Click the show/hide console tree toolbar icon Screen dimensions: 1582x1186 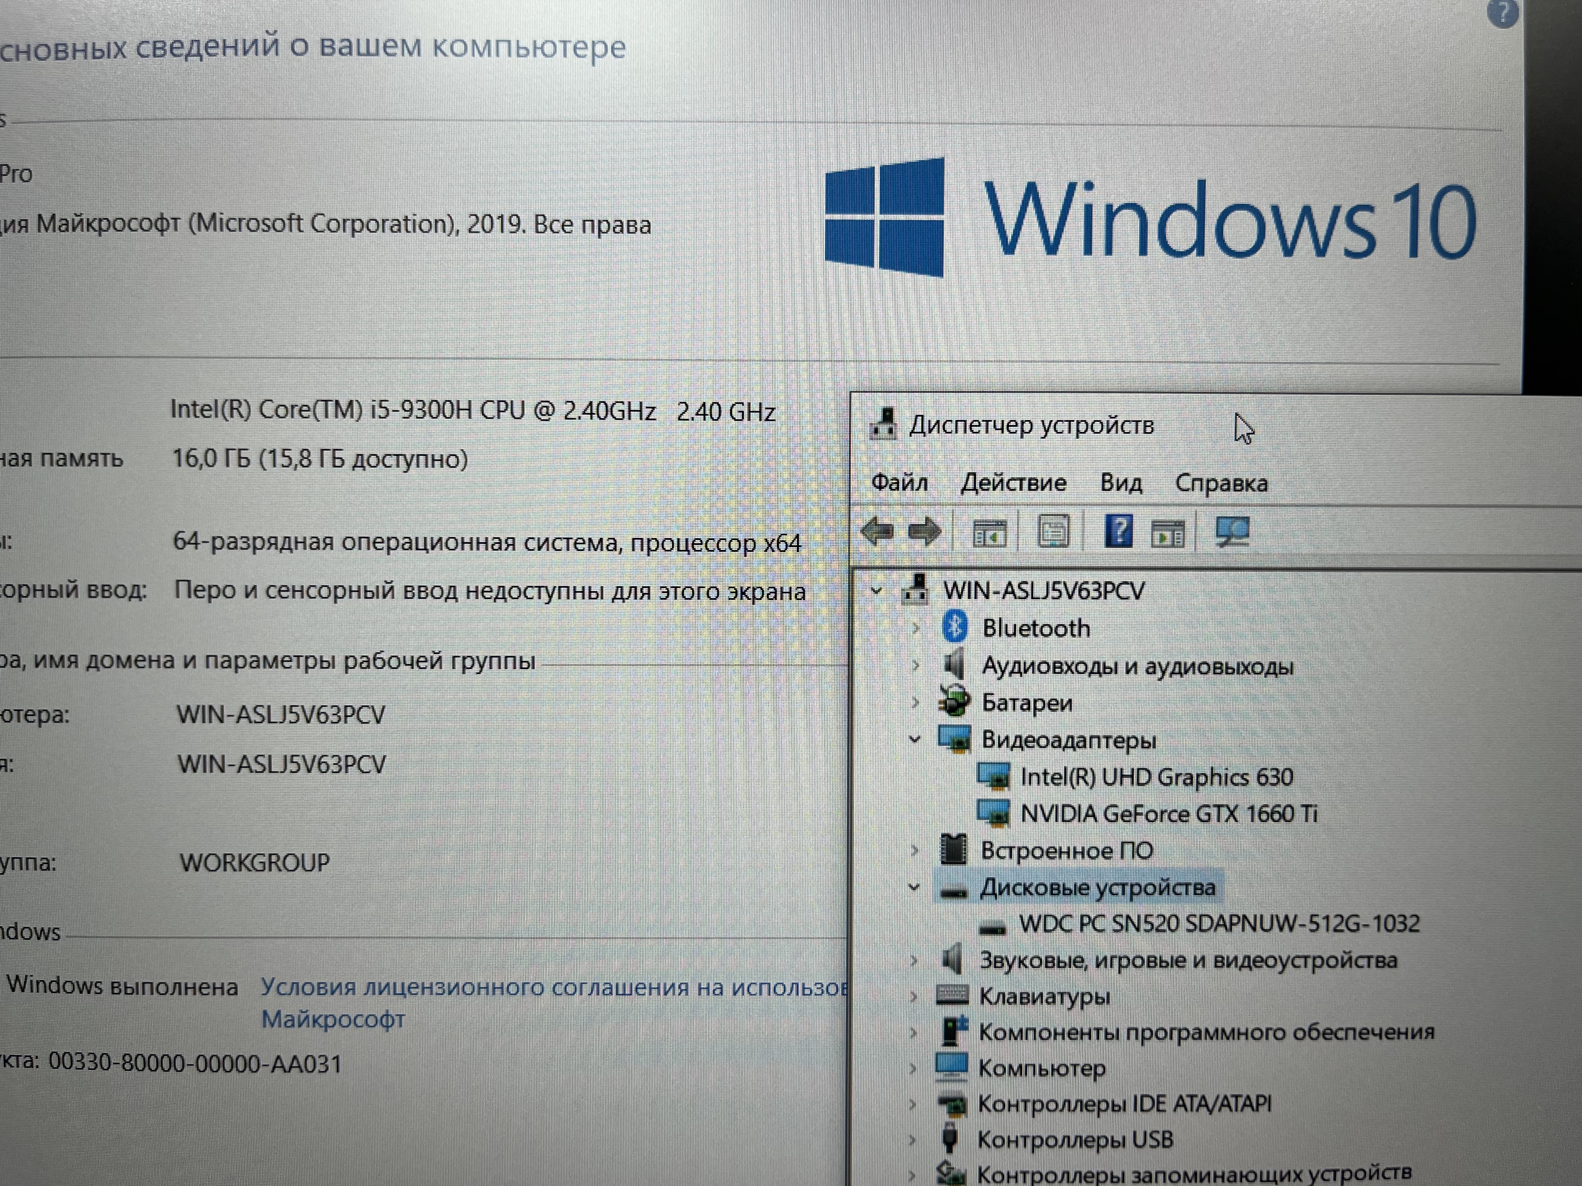tap(990, 533)
